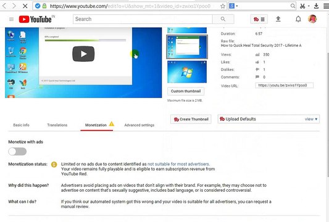This screenshot has width=329, height=222.
Task: Stop page loading with X button
Action: [25, 6]
